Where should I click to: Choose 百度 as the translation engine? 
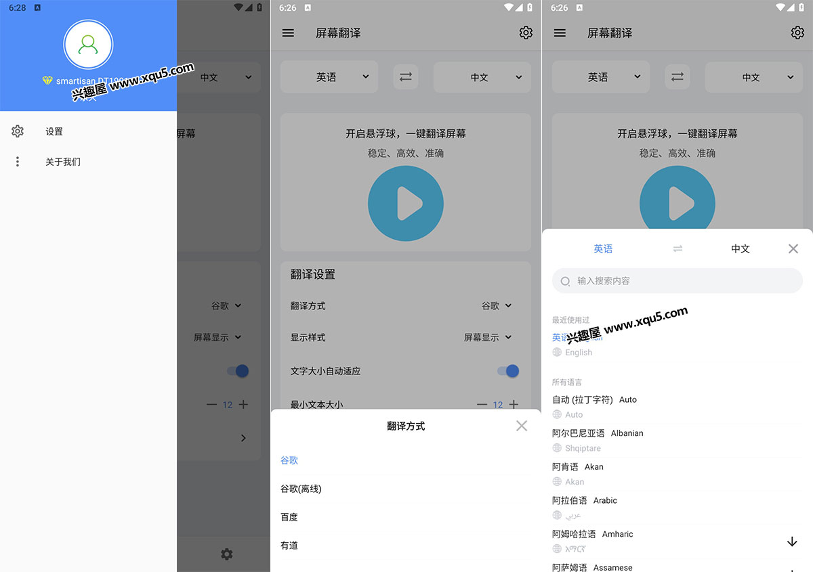click(x=289, y=517)
